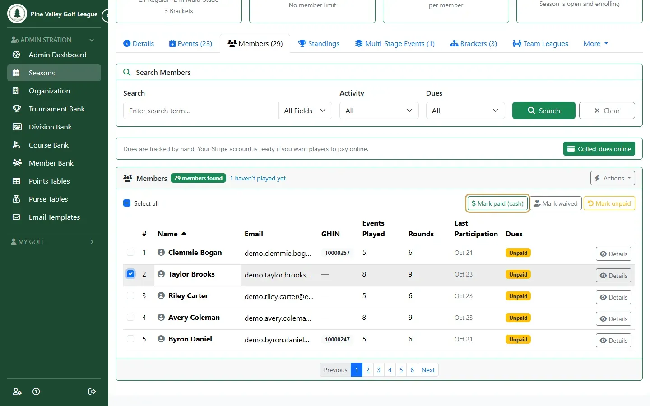Image resolution: width=650 pixels, height=406 pixels.
Task: Click the Division Bank icon
Action: pos(17,127)
